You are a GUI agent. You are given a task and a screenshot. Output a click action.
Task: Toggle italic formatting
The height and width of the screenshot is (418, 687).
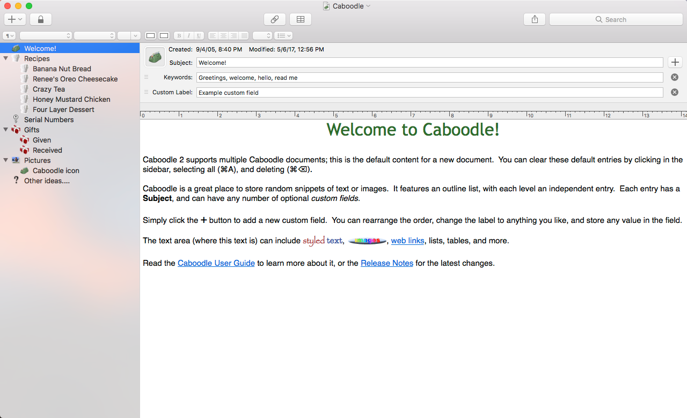click(x=189, y=36)
